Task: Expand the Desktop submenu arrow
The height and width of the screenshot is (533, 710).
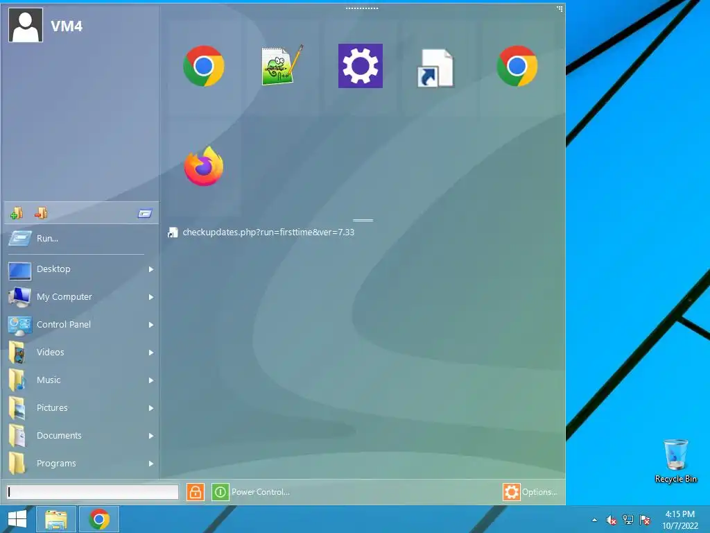Action: [x=150, y=269]
